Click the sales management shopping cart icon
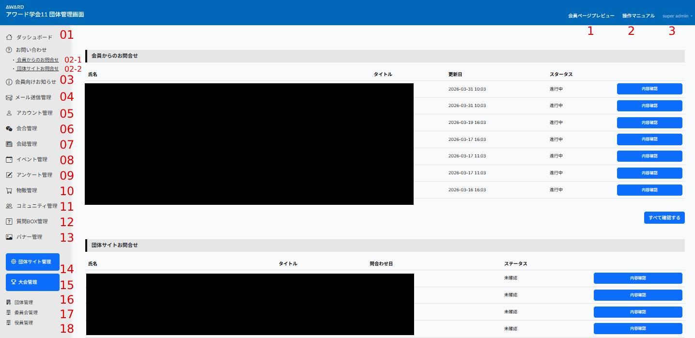695x338 pixels. pyautogui.click(x=9, y=190)
